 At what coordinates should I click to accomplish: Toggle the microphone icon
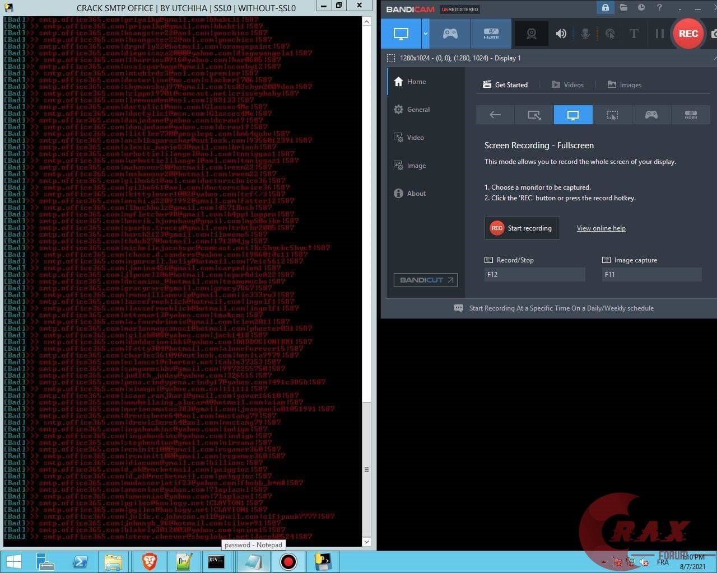(585, 34)
